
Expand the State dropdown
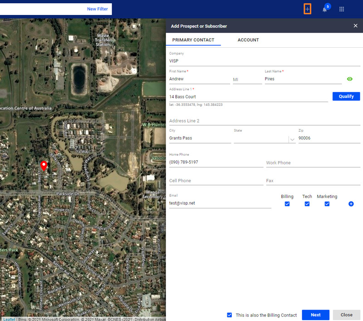292,139
